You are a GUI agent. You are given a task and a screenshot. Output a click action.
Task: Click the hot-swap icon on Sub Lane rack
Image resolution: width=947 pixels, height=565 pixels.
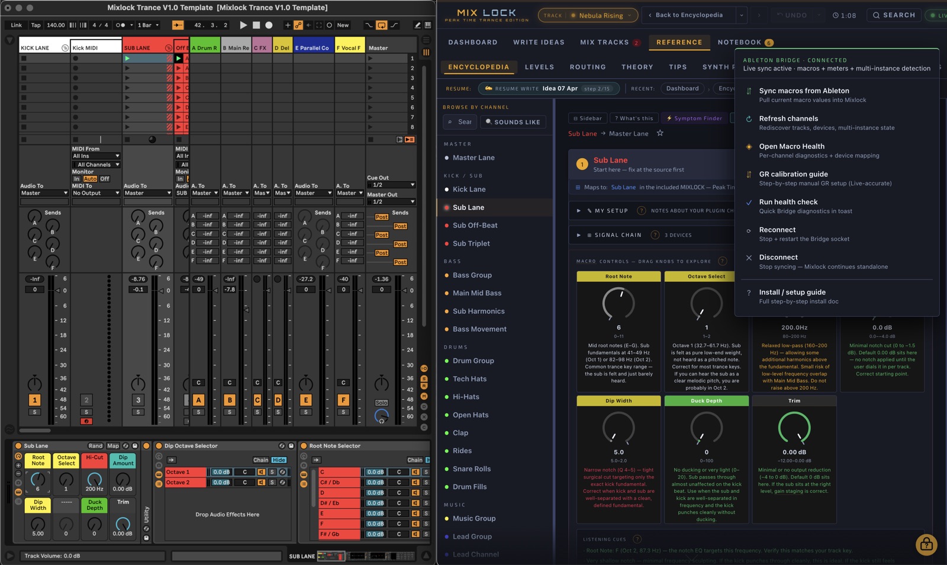[x=125, y=446]
